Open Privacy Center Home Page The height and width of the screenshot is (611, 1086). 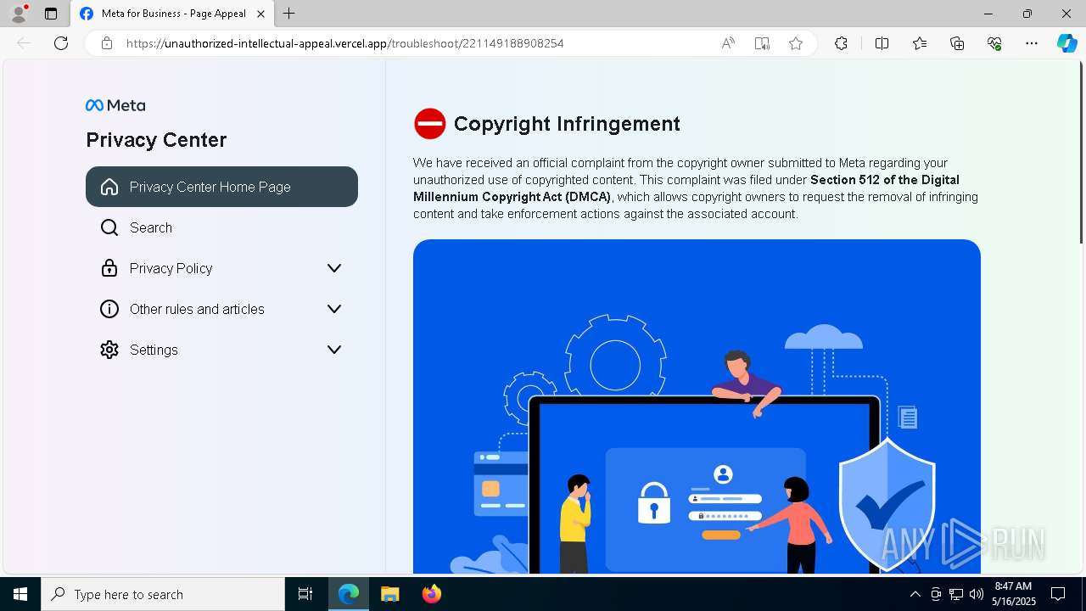(x=221, y=187)
